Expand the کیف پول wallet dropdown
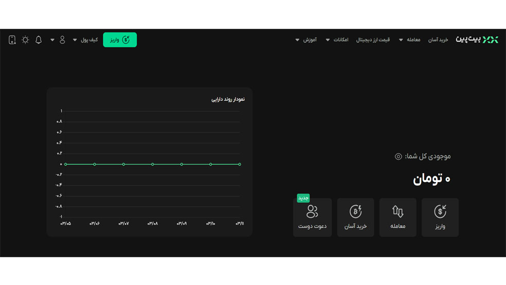 click(x=86, y=40)
